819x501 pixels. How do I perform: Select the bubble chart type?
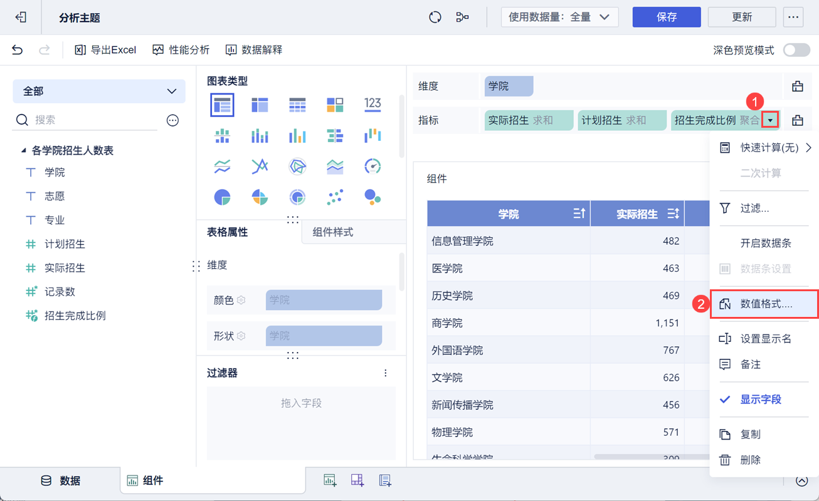[373, 197]
